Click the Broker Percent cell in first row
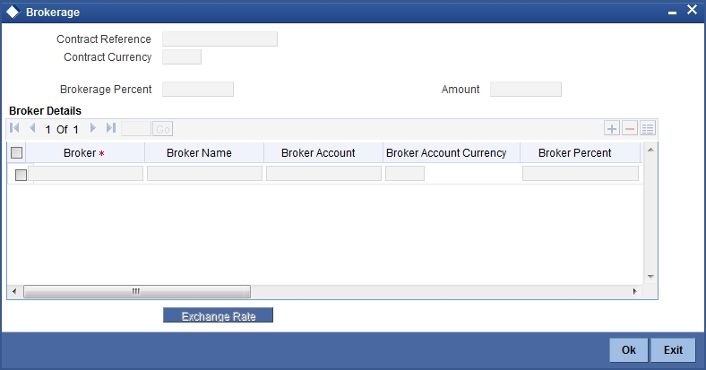The image size is (706, 370). [x=581, y=173]
